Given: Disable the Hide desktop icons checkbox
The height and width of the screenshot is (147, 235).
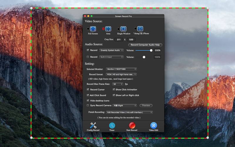Looking at the screenshot, I should [x=88, y=101].
